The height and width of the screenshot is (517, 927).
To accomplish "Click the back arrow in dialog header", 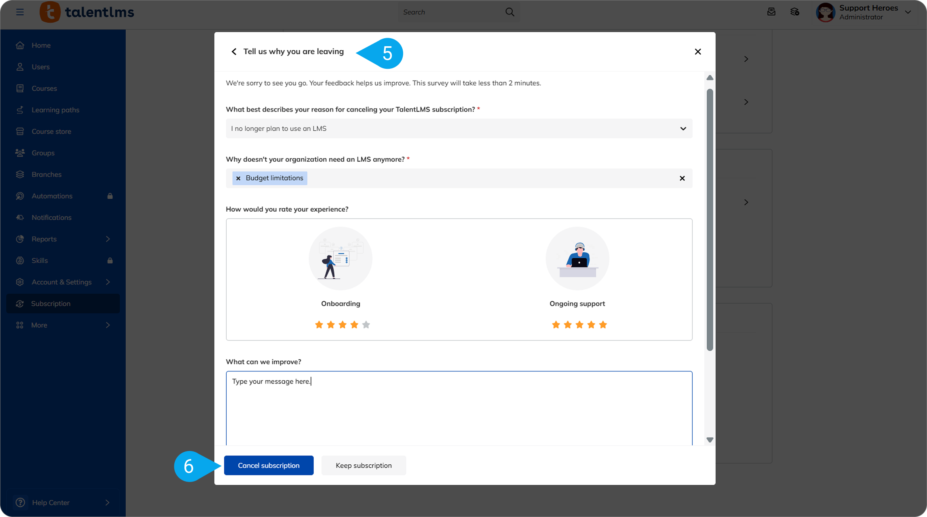I will (x=234, y=51).
